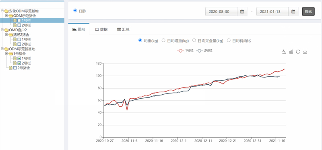Download chart as image icon
322x150 pixels.
[305, 52]
